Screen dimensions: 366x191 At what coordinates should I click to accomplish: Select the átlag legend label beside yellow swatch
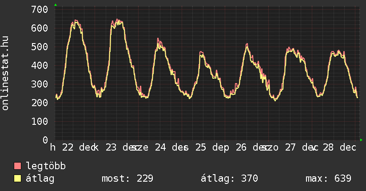tap(40, 179)
